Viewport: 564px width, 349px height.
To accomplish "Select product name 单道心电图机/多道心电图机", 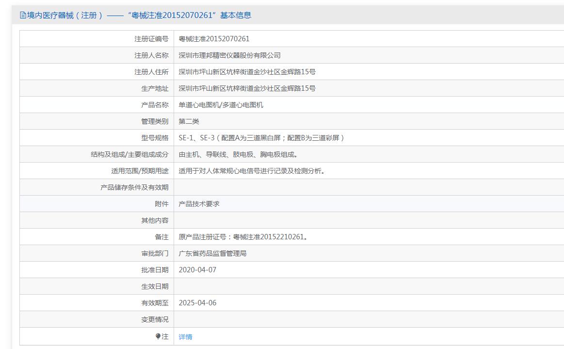I will pyautogui.click(x=221, y=105).
